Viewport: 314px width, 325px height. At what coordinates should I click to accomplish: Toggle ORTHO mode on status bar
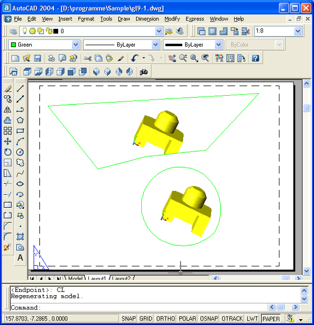[x=166, y=318]
